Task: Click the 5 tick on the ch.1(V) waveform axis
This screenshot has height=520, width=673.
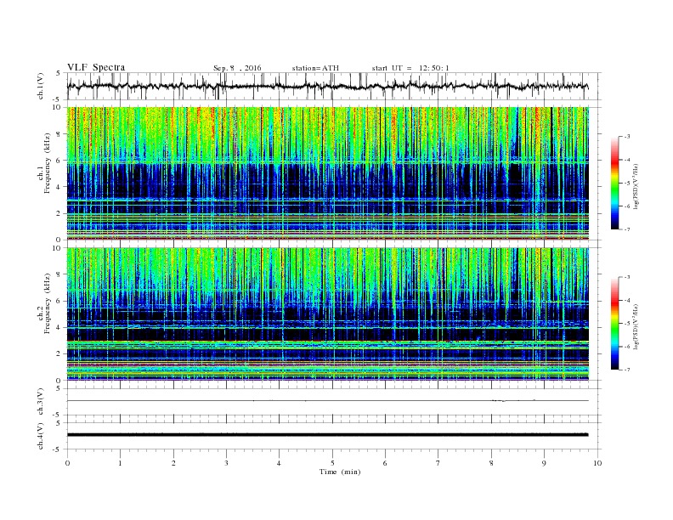Action: click(59, 73)
